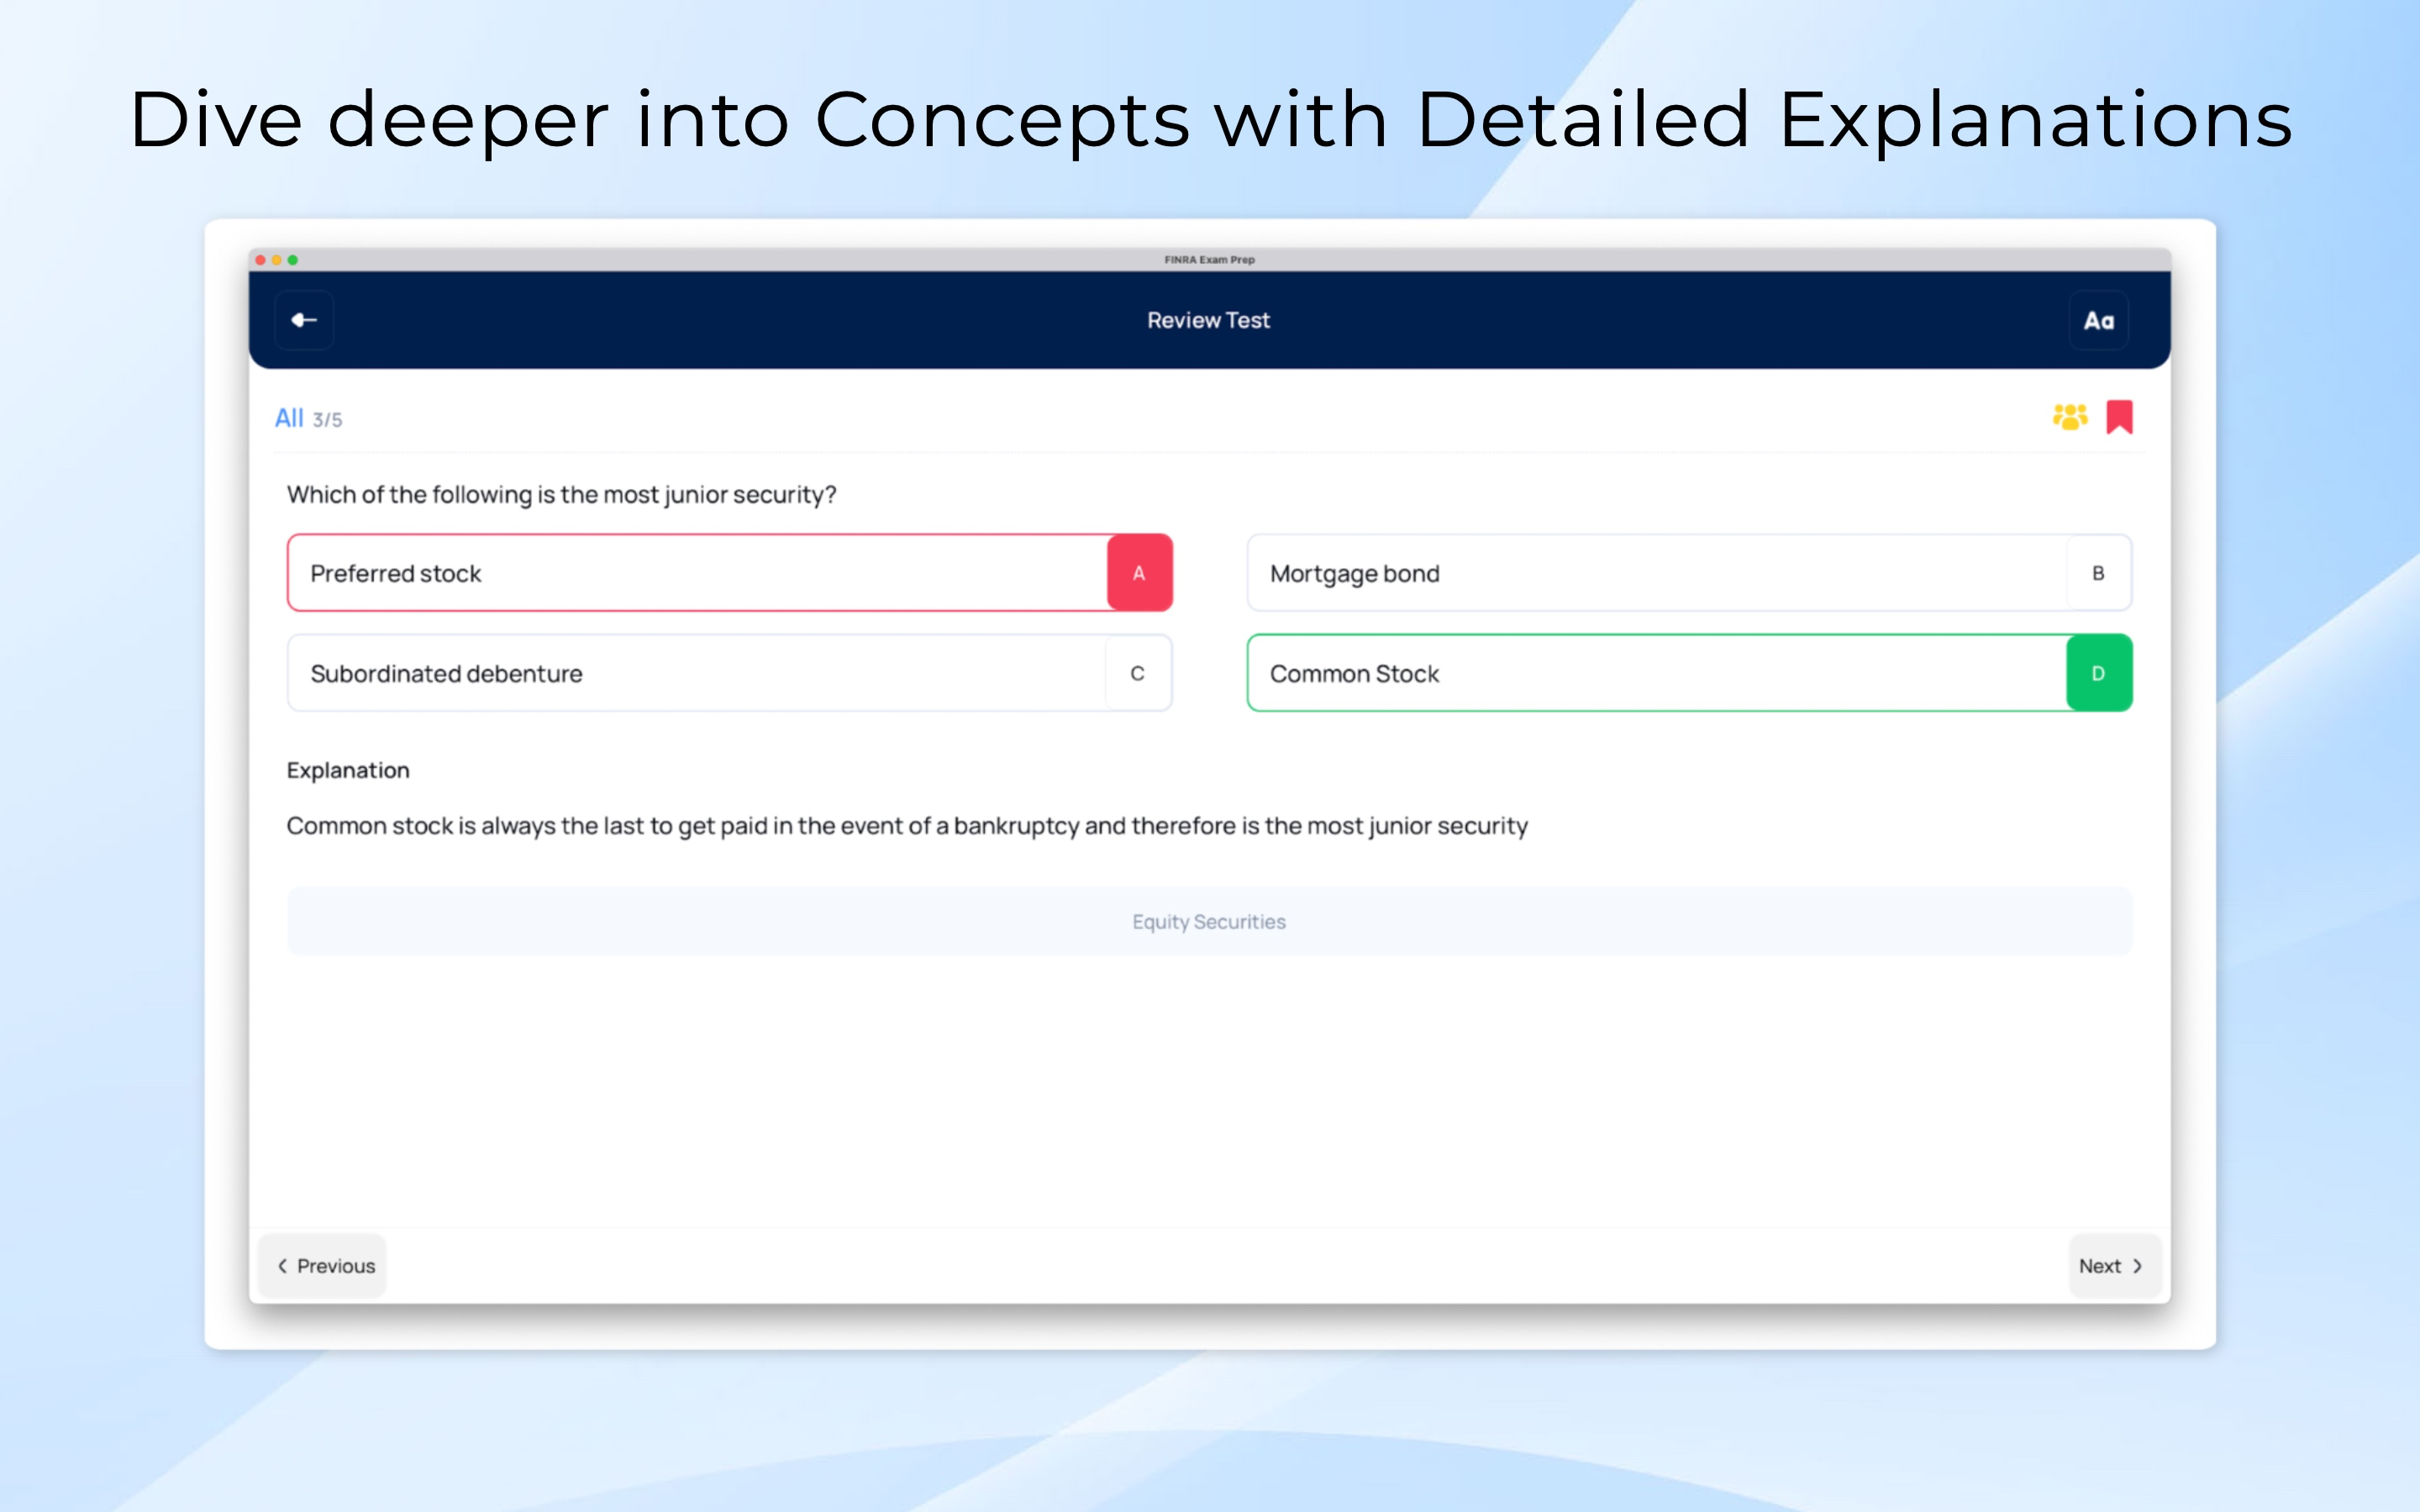Open the Equity Securities topic tag
Image resolution: width=2420 pixels, height=1512 pixels.
pyautogui.click(x=1210, y=922)
